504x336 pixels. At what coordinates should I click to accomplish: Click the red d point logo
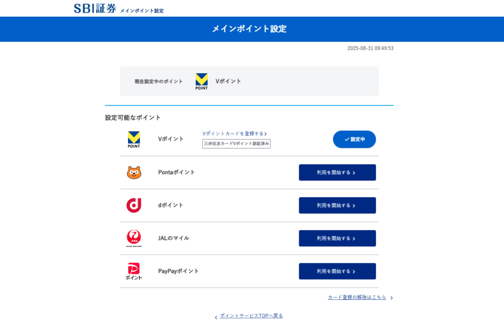point(134,205)
